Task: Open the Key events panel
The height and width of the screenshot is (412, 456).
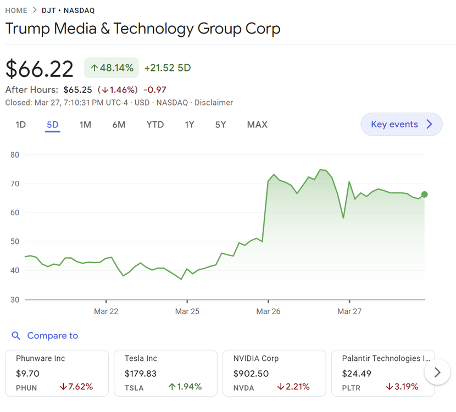Action: click(x=401, y=124)
